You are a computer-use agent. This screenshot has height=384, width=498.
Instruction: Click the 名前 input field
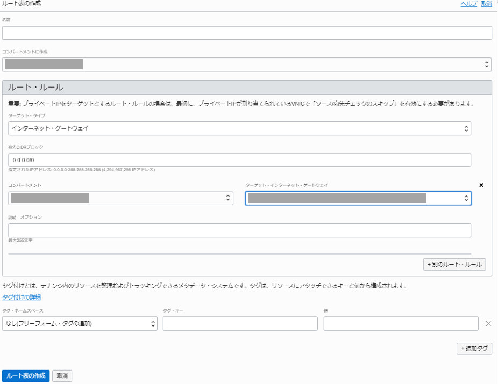[247, 33]
